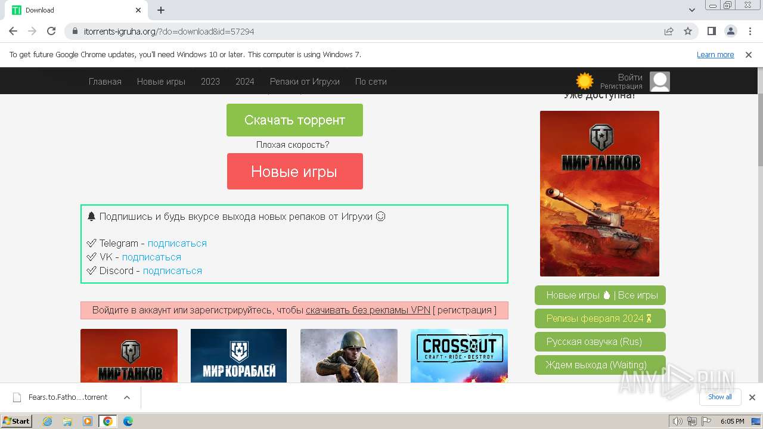Reload the current page

point(51,31)
